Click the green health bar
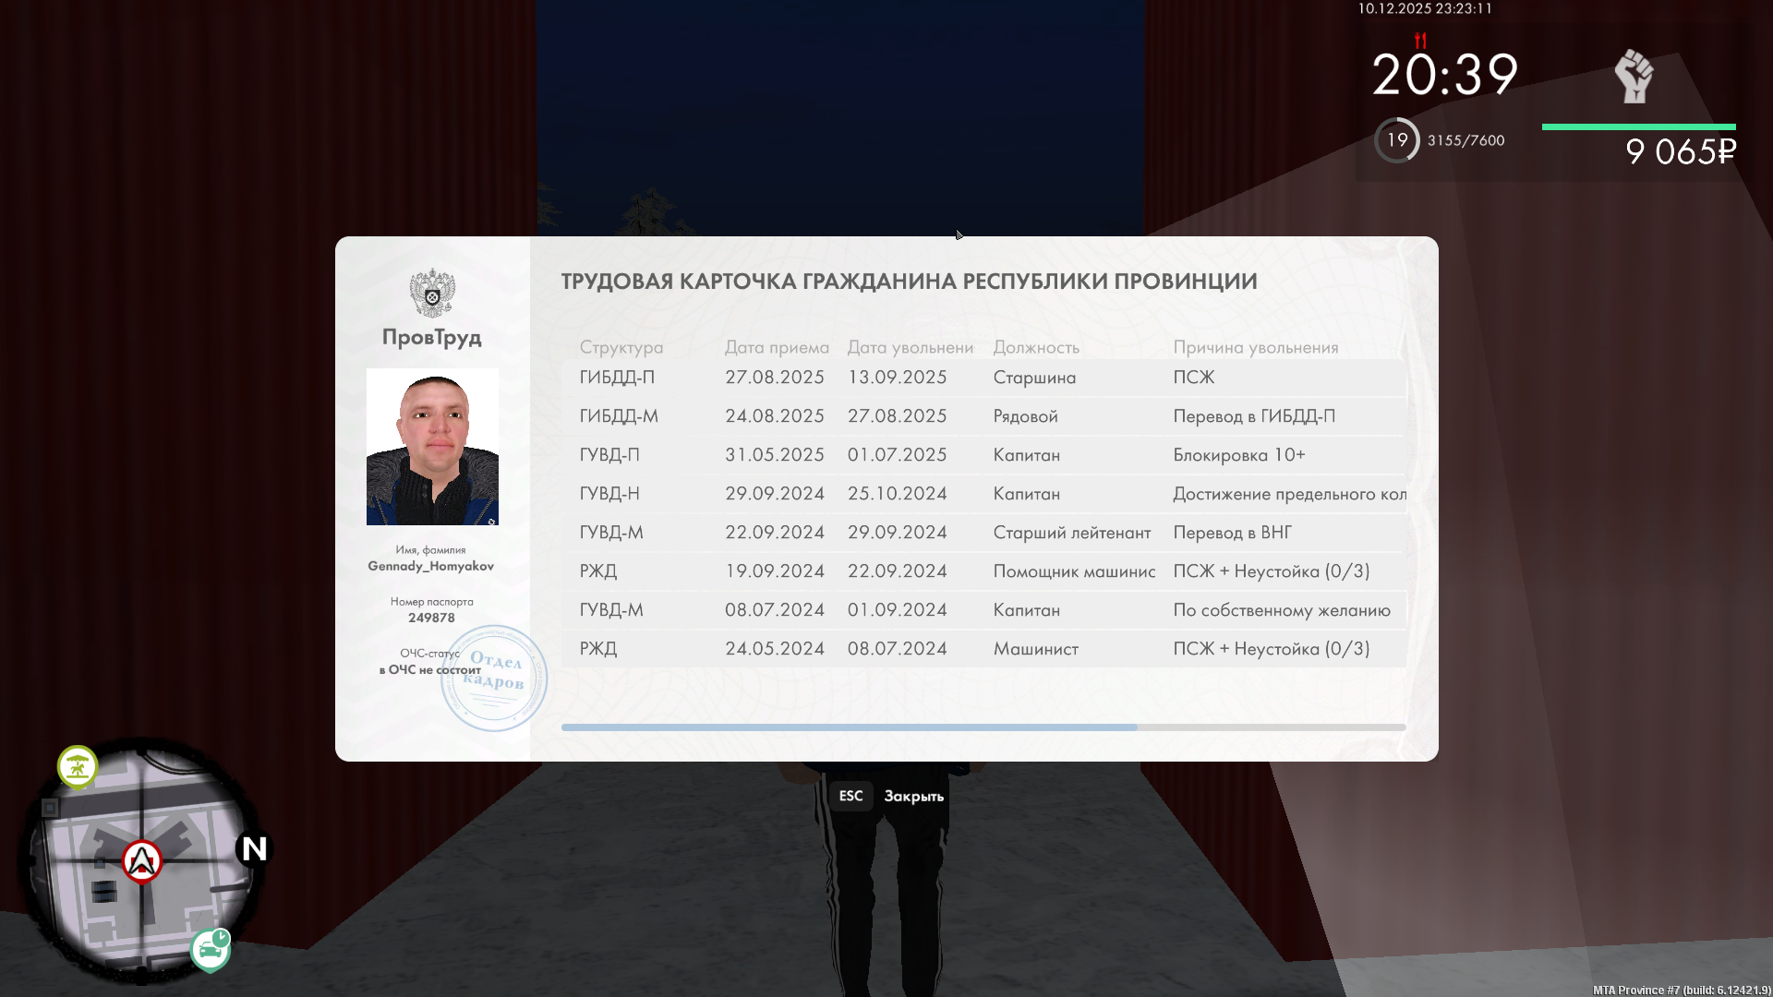Image resolution: width=1773 pixels, height=997 pixels. tap(1638, 127)
